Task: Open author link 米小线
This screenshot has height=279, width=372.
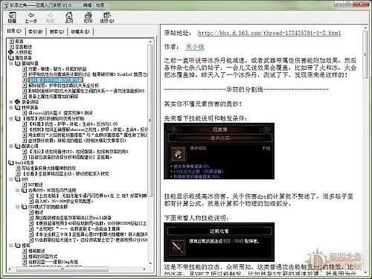Action: click(195, 47)
